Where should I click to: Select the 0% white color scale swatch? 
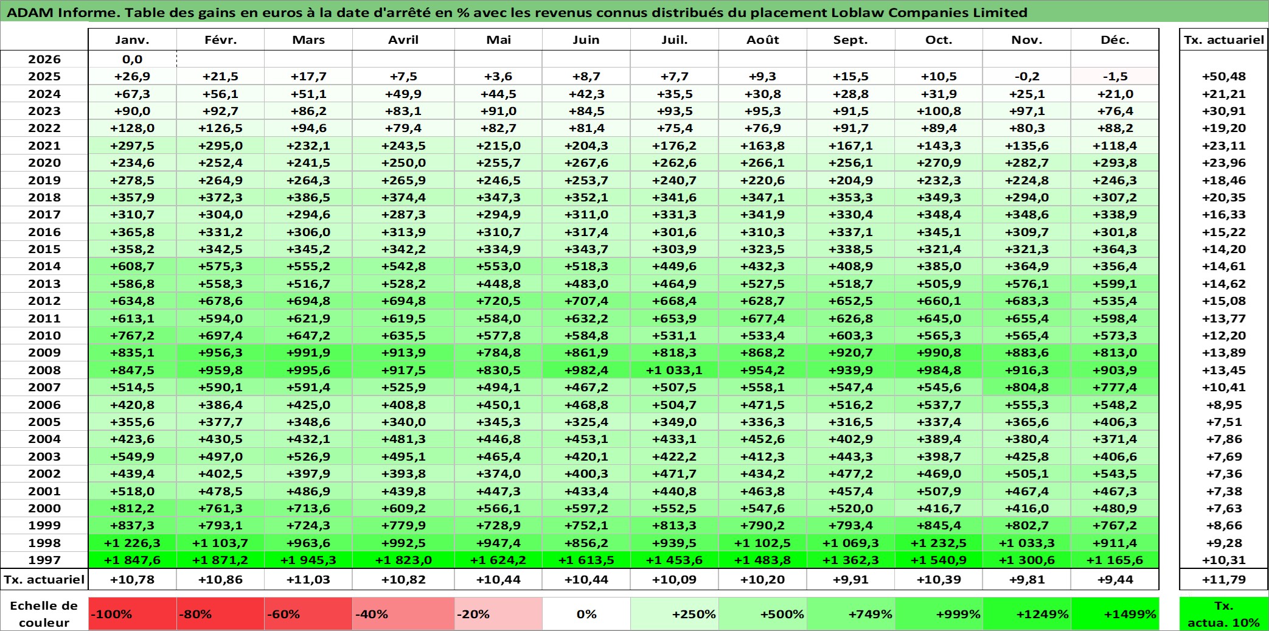586,614
